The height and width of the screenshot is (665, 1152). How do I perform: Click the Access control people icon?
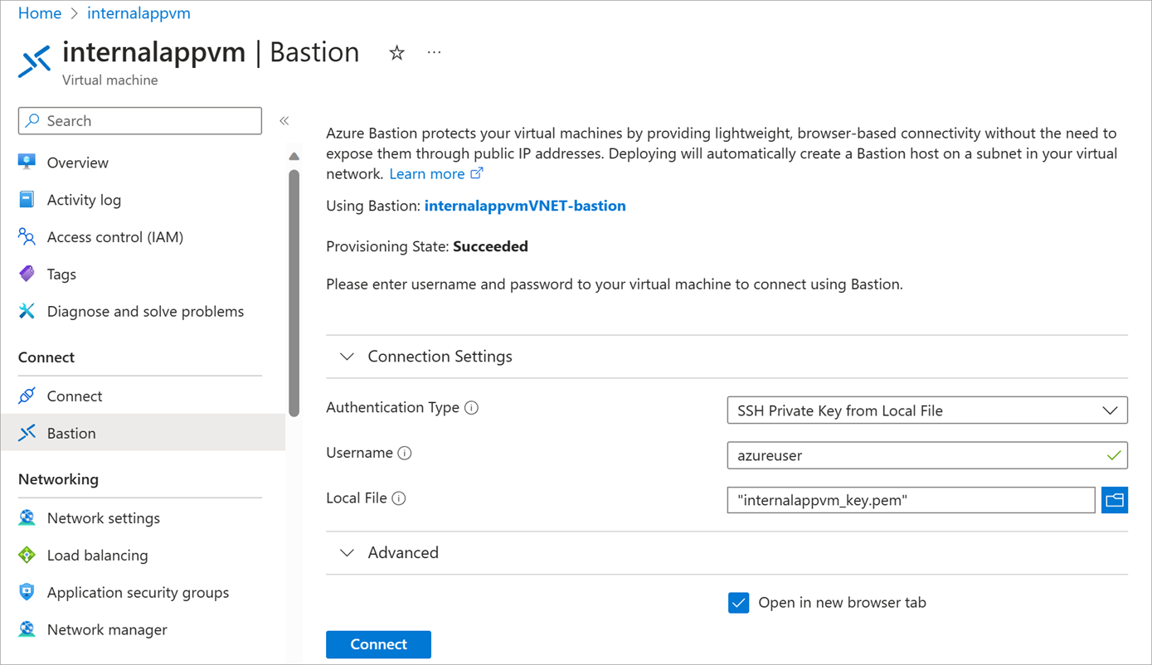pos(27,236)
